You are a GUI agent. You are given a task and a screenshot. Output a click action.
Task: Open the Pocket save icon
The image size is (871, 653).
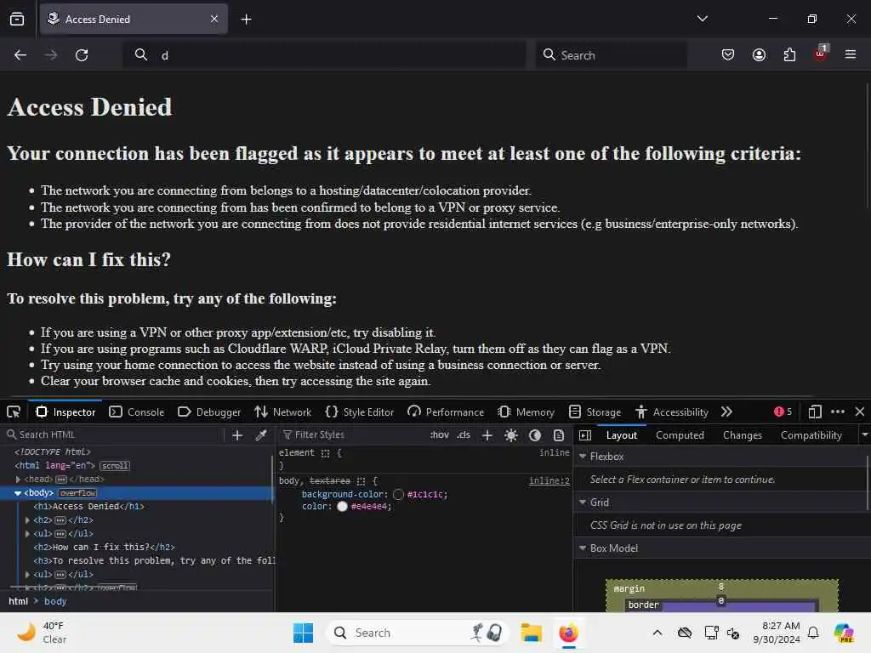pos(728,55)
